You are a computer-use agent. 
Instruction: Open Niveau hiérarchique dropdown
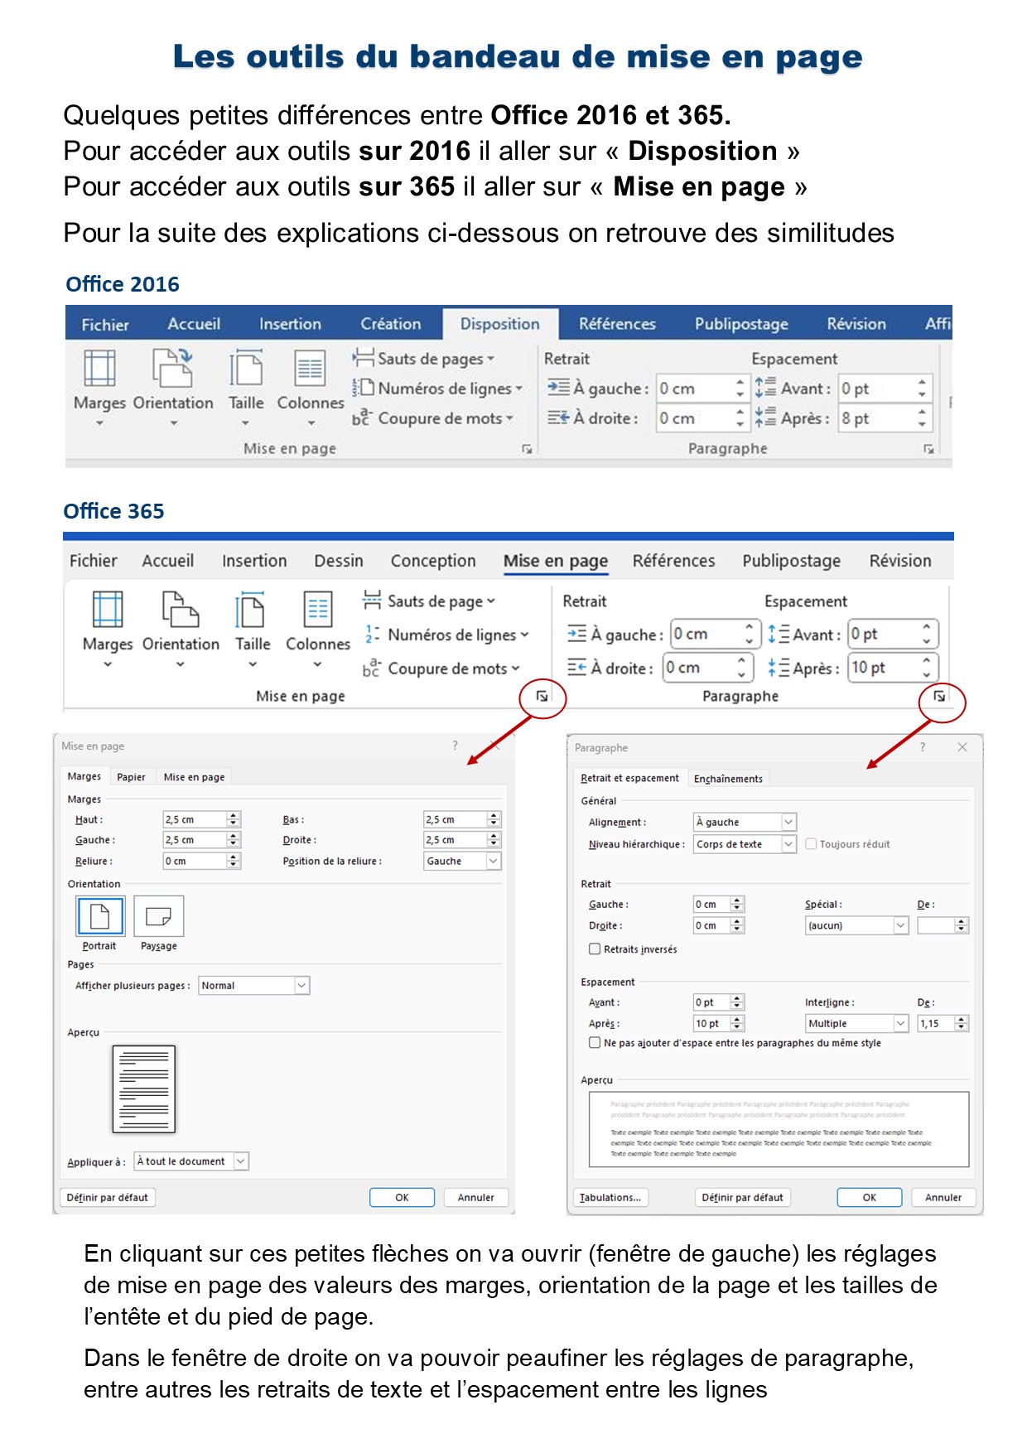pos(745,844)
